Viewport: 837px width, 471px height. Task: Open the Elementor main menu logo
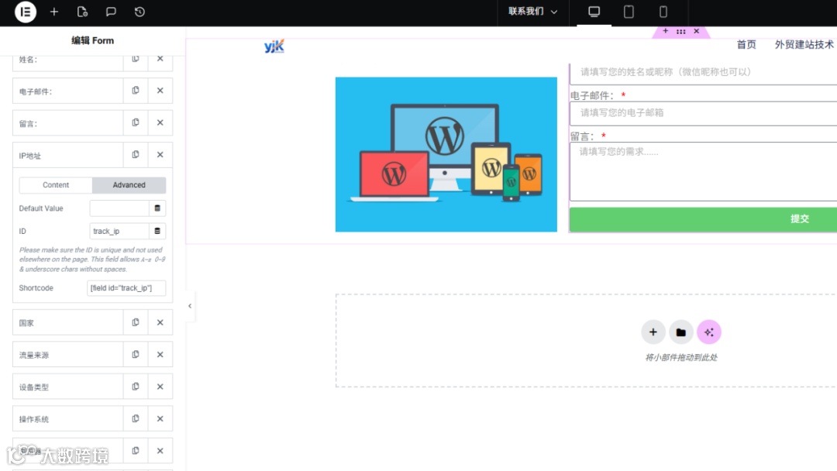pyautogui.click(x=25, y=12)
